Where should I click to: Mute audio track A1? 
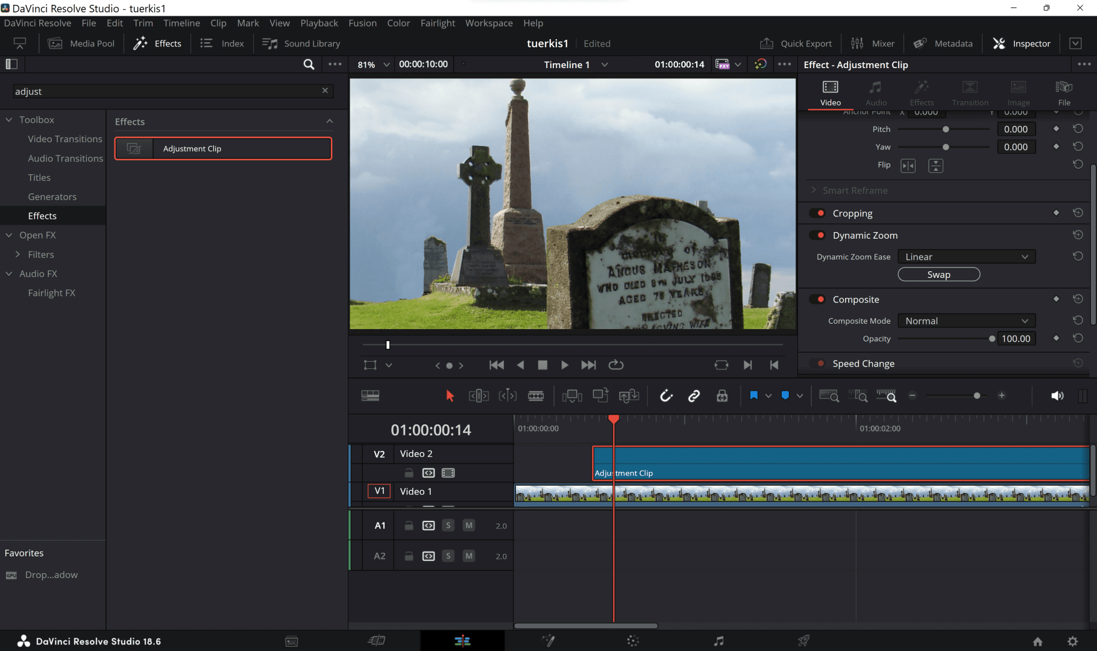point(468,526)
